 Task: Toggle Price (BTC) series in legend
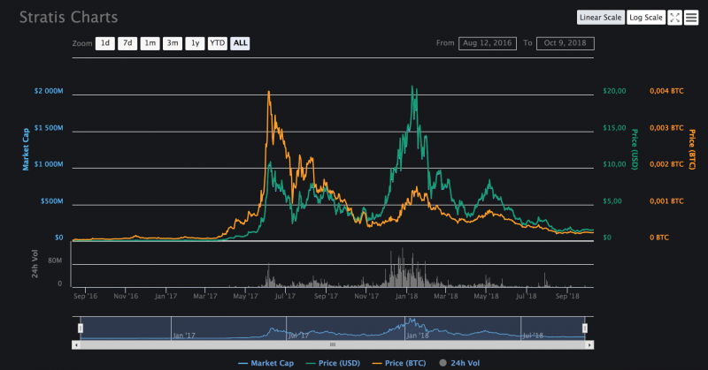tap(399, 363)
